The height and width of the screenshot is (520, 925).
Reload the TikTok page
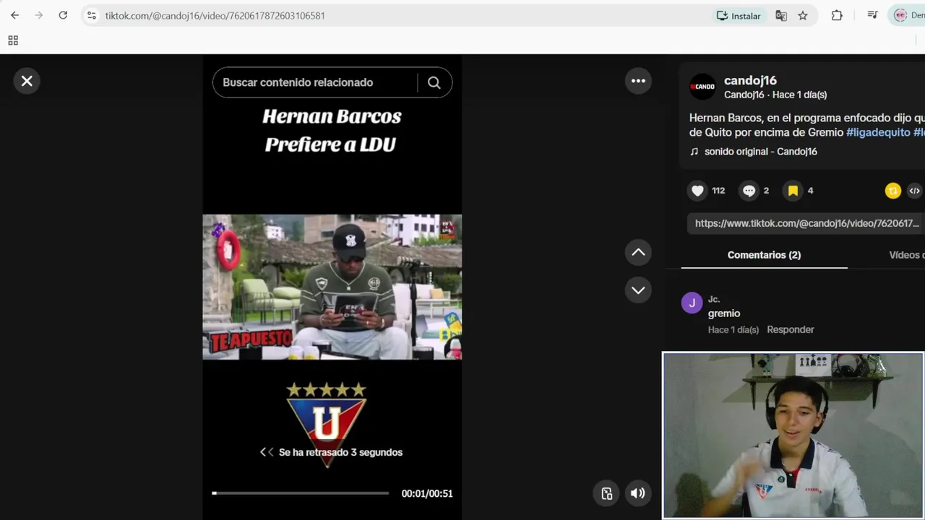tap(63, 15)
